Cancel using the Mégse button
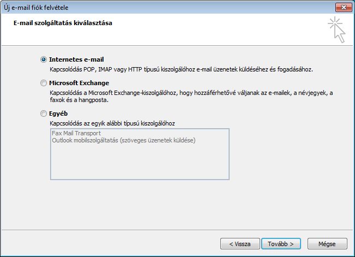355x257 pixels. pyautogui.click(x=327, y=244)
